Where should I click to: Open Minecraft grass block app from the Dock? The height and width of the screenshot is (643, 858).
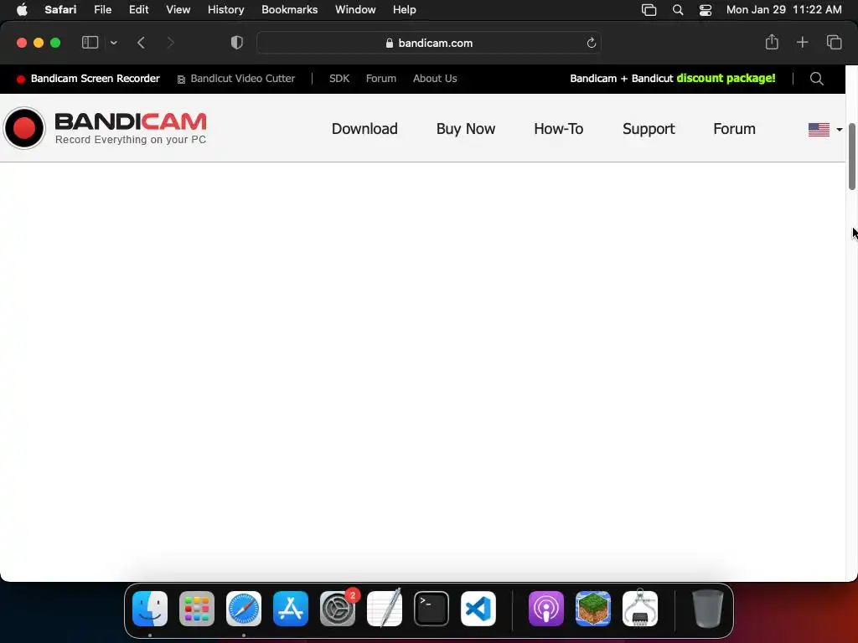pos(593,609)
